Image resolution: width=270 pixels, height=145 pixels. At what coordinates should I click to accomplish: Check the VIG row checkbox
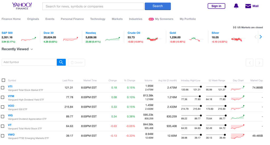pos(3,117)
